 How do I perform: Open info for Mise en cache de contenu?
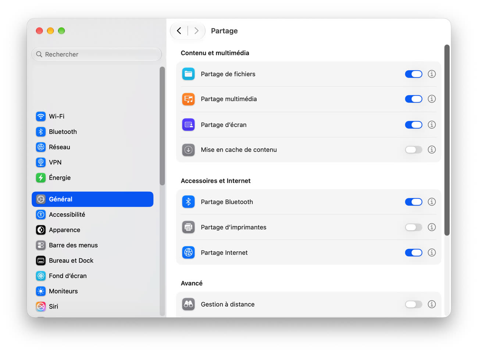(x=432, y=150)
